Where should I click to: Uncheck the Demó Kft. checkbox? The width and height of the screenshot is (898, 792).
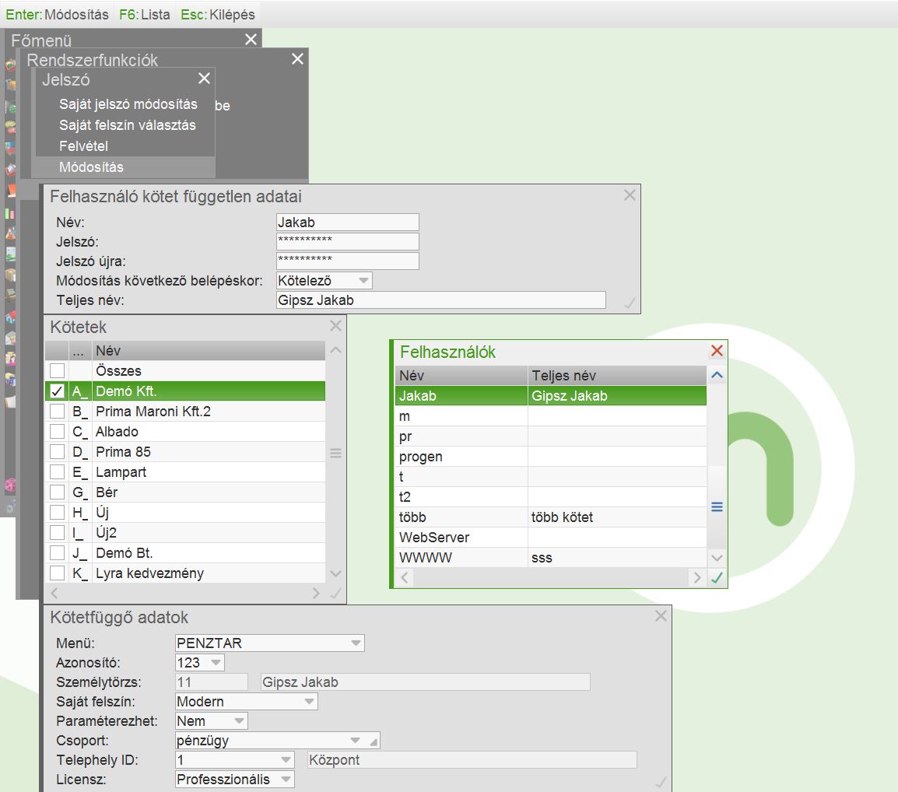point(57,391)
